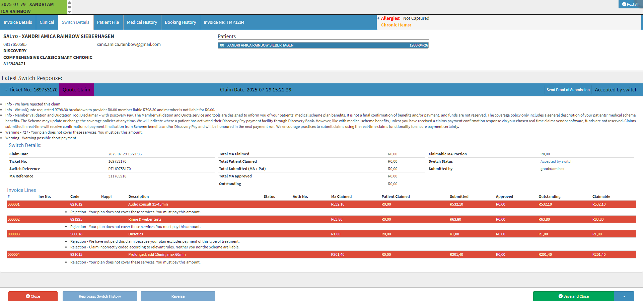Open the Save and Close dropdown caret

624,296
